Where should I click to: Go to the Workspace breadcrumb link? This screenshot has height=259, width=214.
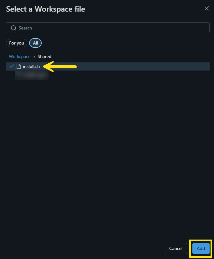(19, 56)
